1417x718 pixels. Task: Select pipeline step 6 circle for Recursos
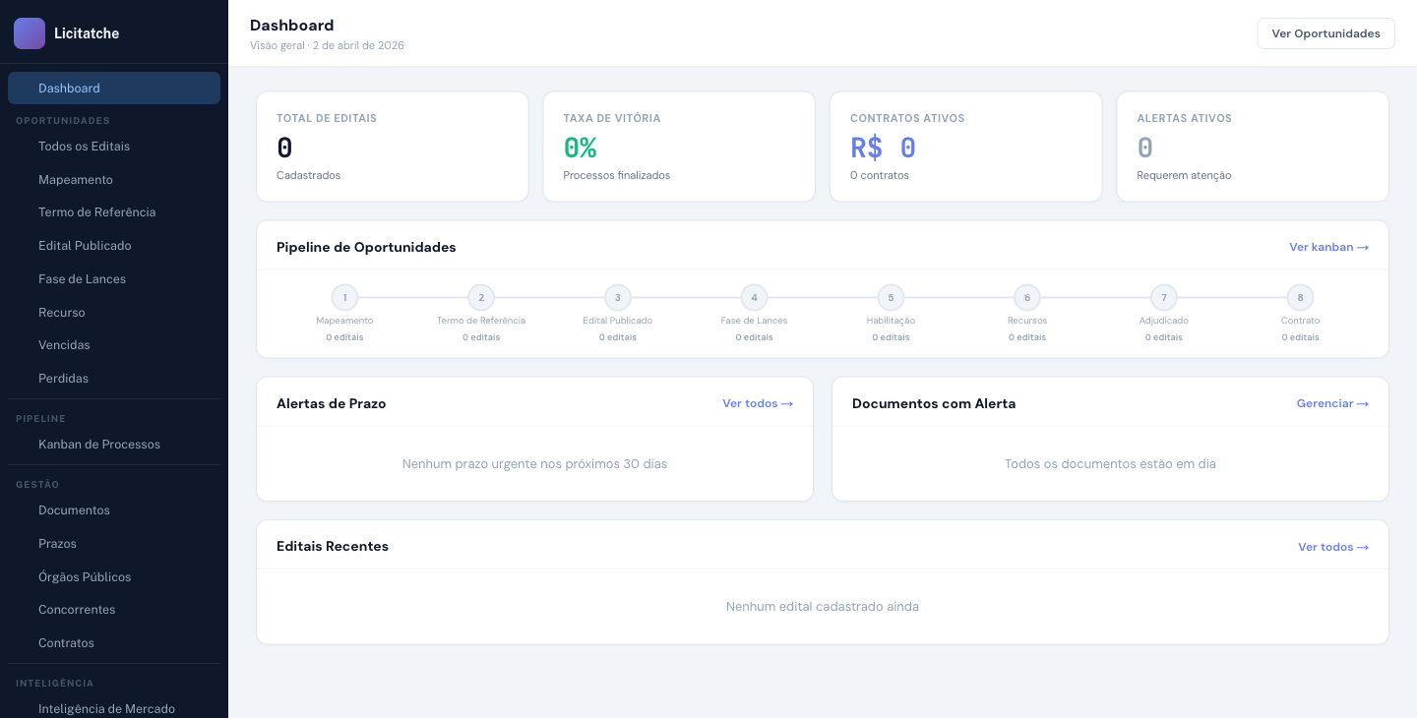pyautogui.click(x=1026, y=297)
